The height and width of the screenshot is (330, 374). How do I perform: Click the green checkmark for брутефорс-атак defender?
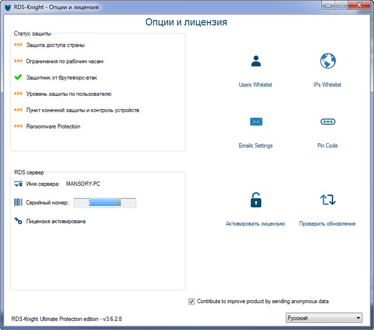coord(18,77)
